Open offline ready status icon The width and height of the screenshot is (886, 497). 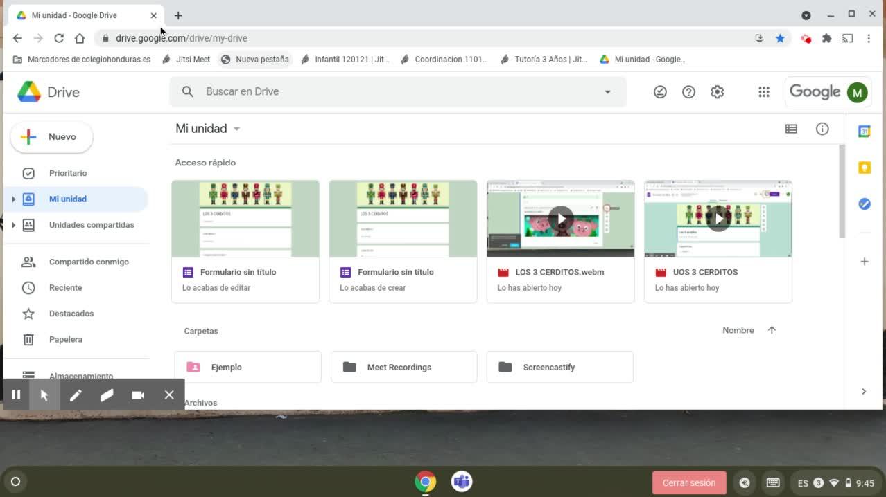click(x=660, y=91)
